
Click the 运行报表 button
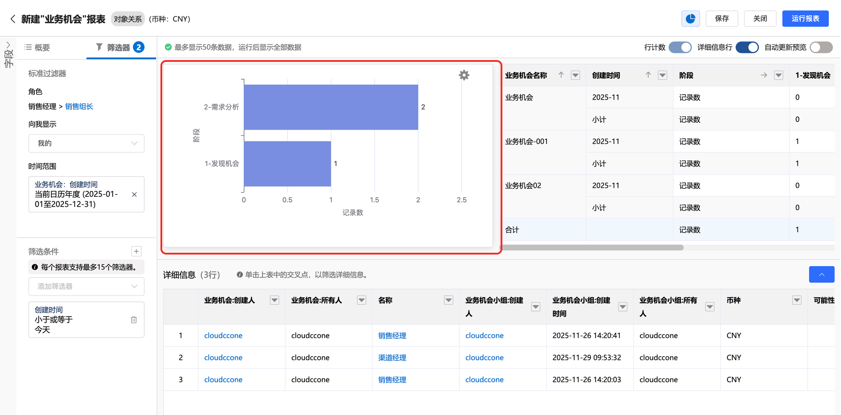pyautogui.click(x=805, y=19)
